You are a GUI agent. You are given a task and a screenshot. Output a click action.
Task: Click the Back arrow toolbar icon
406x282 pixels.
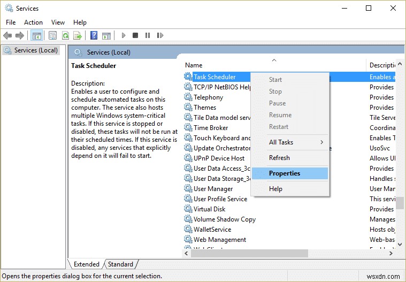tap(7, 35)
